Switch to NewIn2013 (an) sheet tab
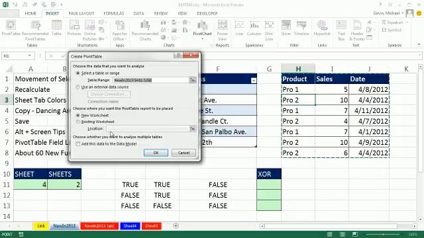Screen dimensions: 424x238 99,226
